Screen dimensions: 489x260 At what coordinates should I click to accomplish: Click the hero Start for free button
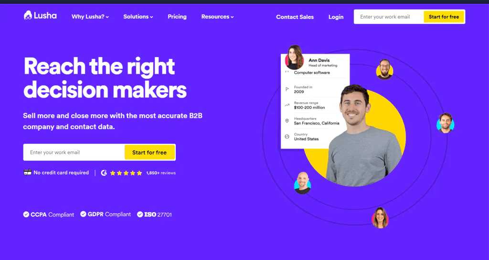click(x=149, y=152)
